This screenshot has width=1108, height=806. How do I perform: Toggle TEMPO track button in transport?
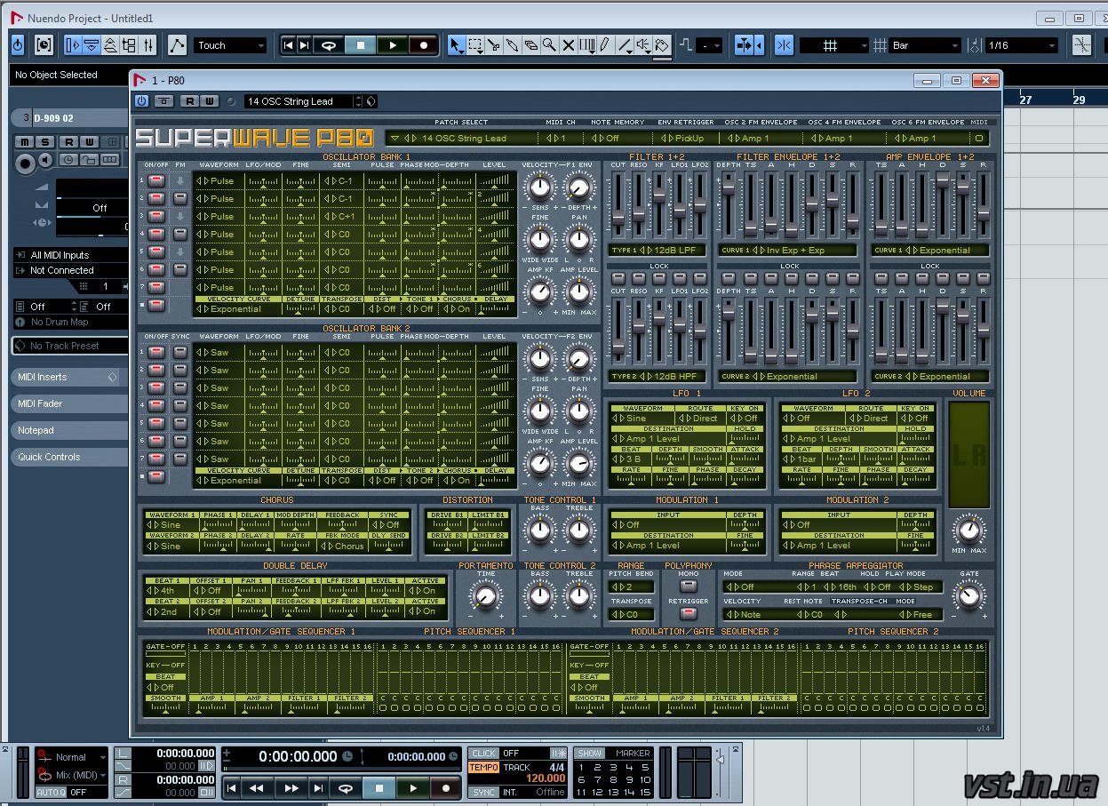click(x=484, y=766)
